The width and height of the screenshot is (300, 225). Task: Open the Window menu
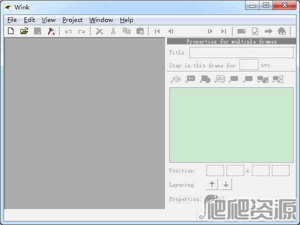101,20
